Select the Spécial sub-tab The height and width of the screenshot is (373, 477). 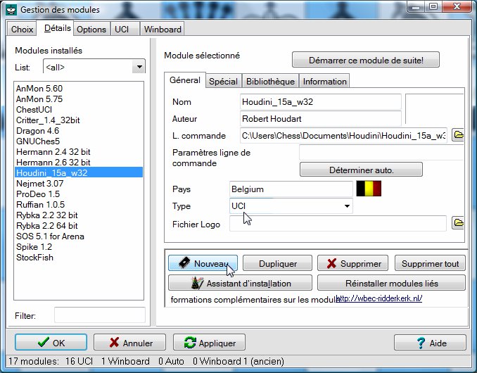(223, 81)
